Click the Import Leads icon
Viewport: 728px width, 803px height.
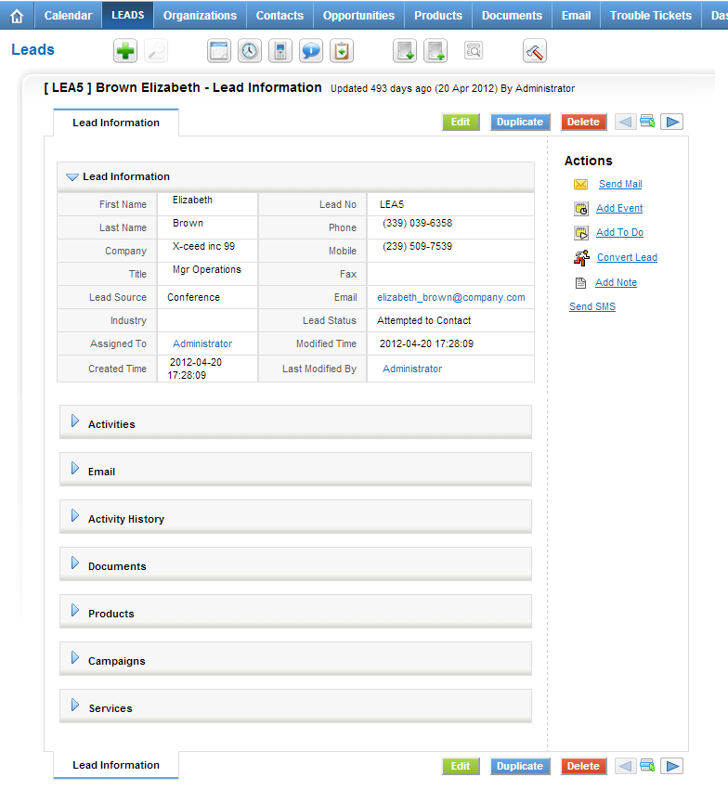(405, 51)
